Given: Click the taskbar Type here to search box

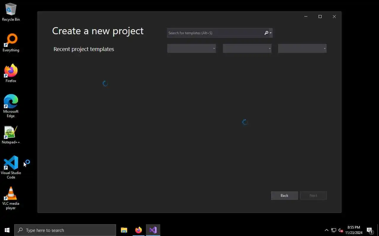Looking at the screenshot, I should pyautogui.click(x=65, y=230).
